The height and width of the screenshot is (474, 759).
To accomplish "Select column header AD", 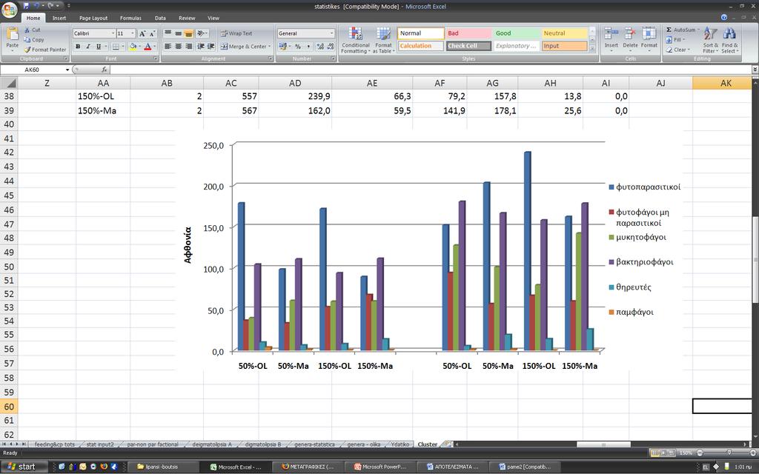I will click(295, 83).
